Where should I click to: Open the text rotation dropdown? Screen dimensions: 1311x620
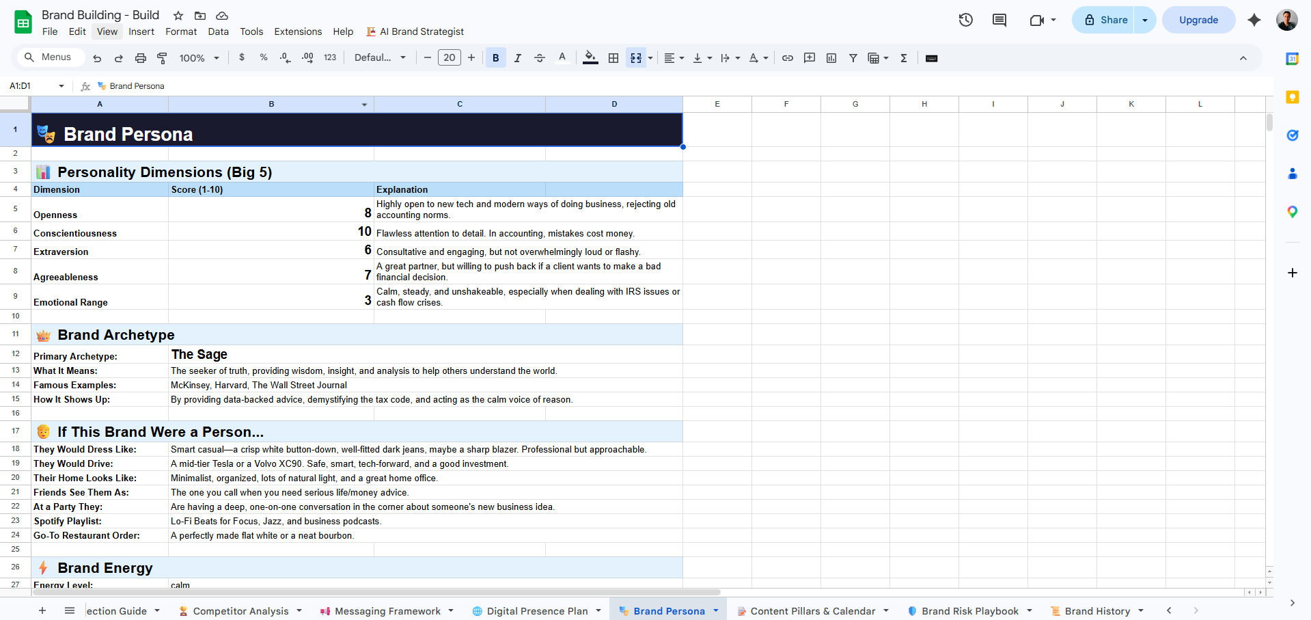click(x=758, y=58)
